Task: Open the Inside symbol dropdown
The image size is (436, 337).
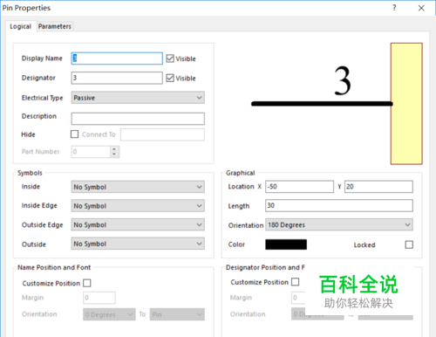Action: pos(138,187)
